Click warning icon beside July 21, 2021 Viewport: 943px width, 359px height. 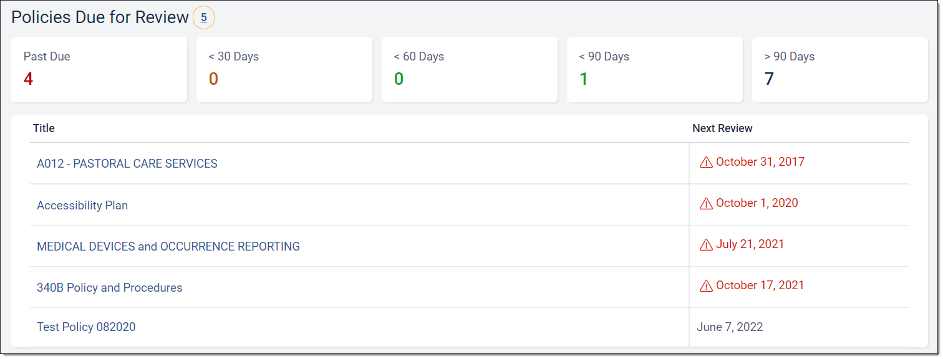pos(706,245)
